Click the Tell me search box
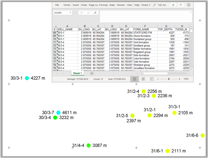208x158 pixels. [162, 5]
